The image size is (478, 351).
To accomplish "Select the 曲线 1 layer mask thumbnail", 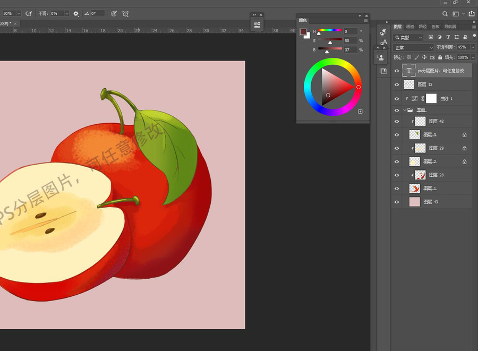I will pos(431,99).
